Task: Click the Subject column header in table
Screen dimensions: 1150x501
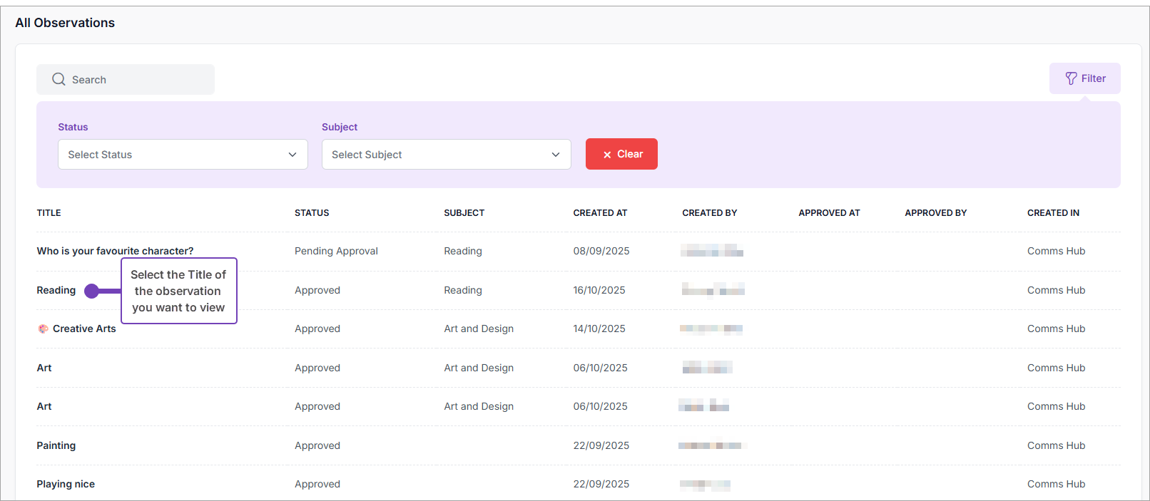Action: pyautogui.click(x=464, y=213)
